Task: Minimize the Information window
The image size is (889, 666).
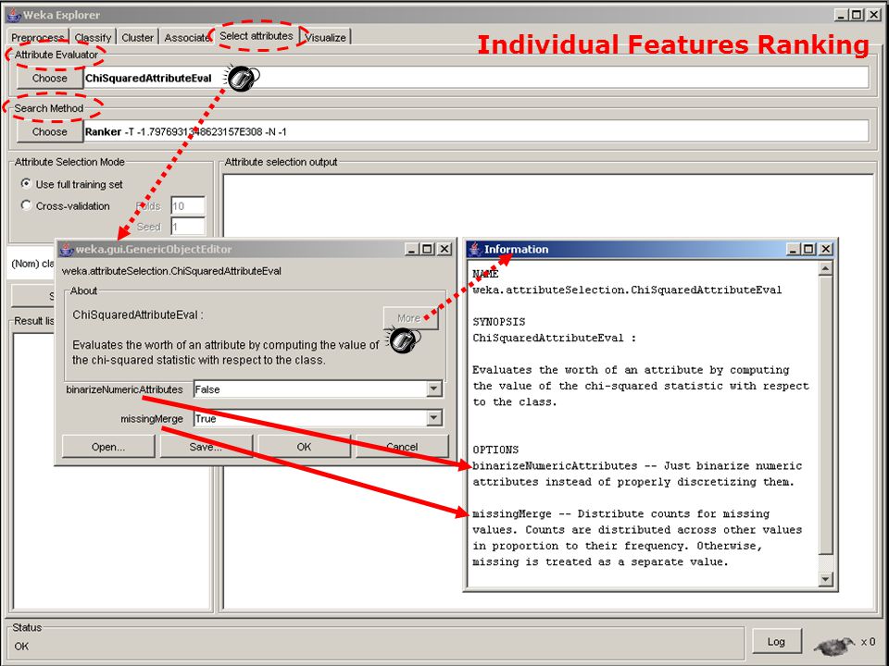Action: [794, 249]
